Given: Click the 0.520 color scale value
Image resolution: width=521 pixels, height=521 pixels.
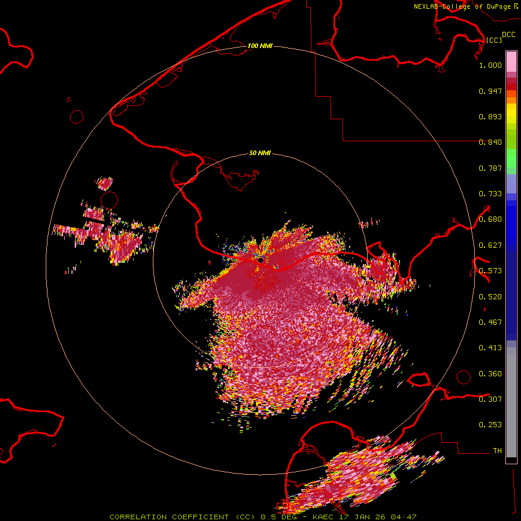Looking at the screenshot, I should [x=490, y=297].
